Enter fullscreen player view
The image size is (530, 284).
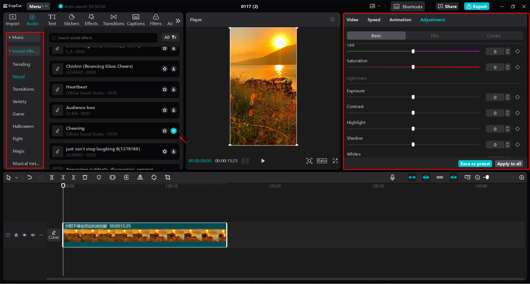[335, 161]
